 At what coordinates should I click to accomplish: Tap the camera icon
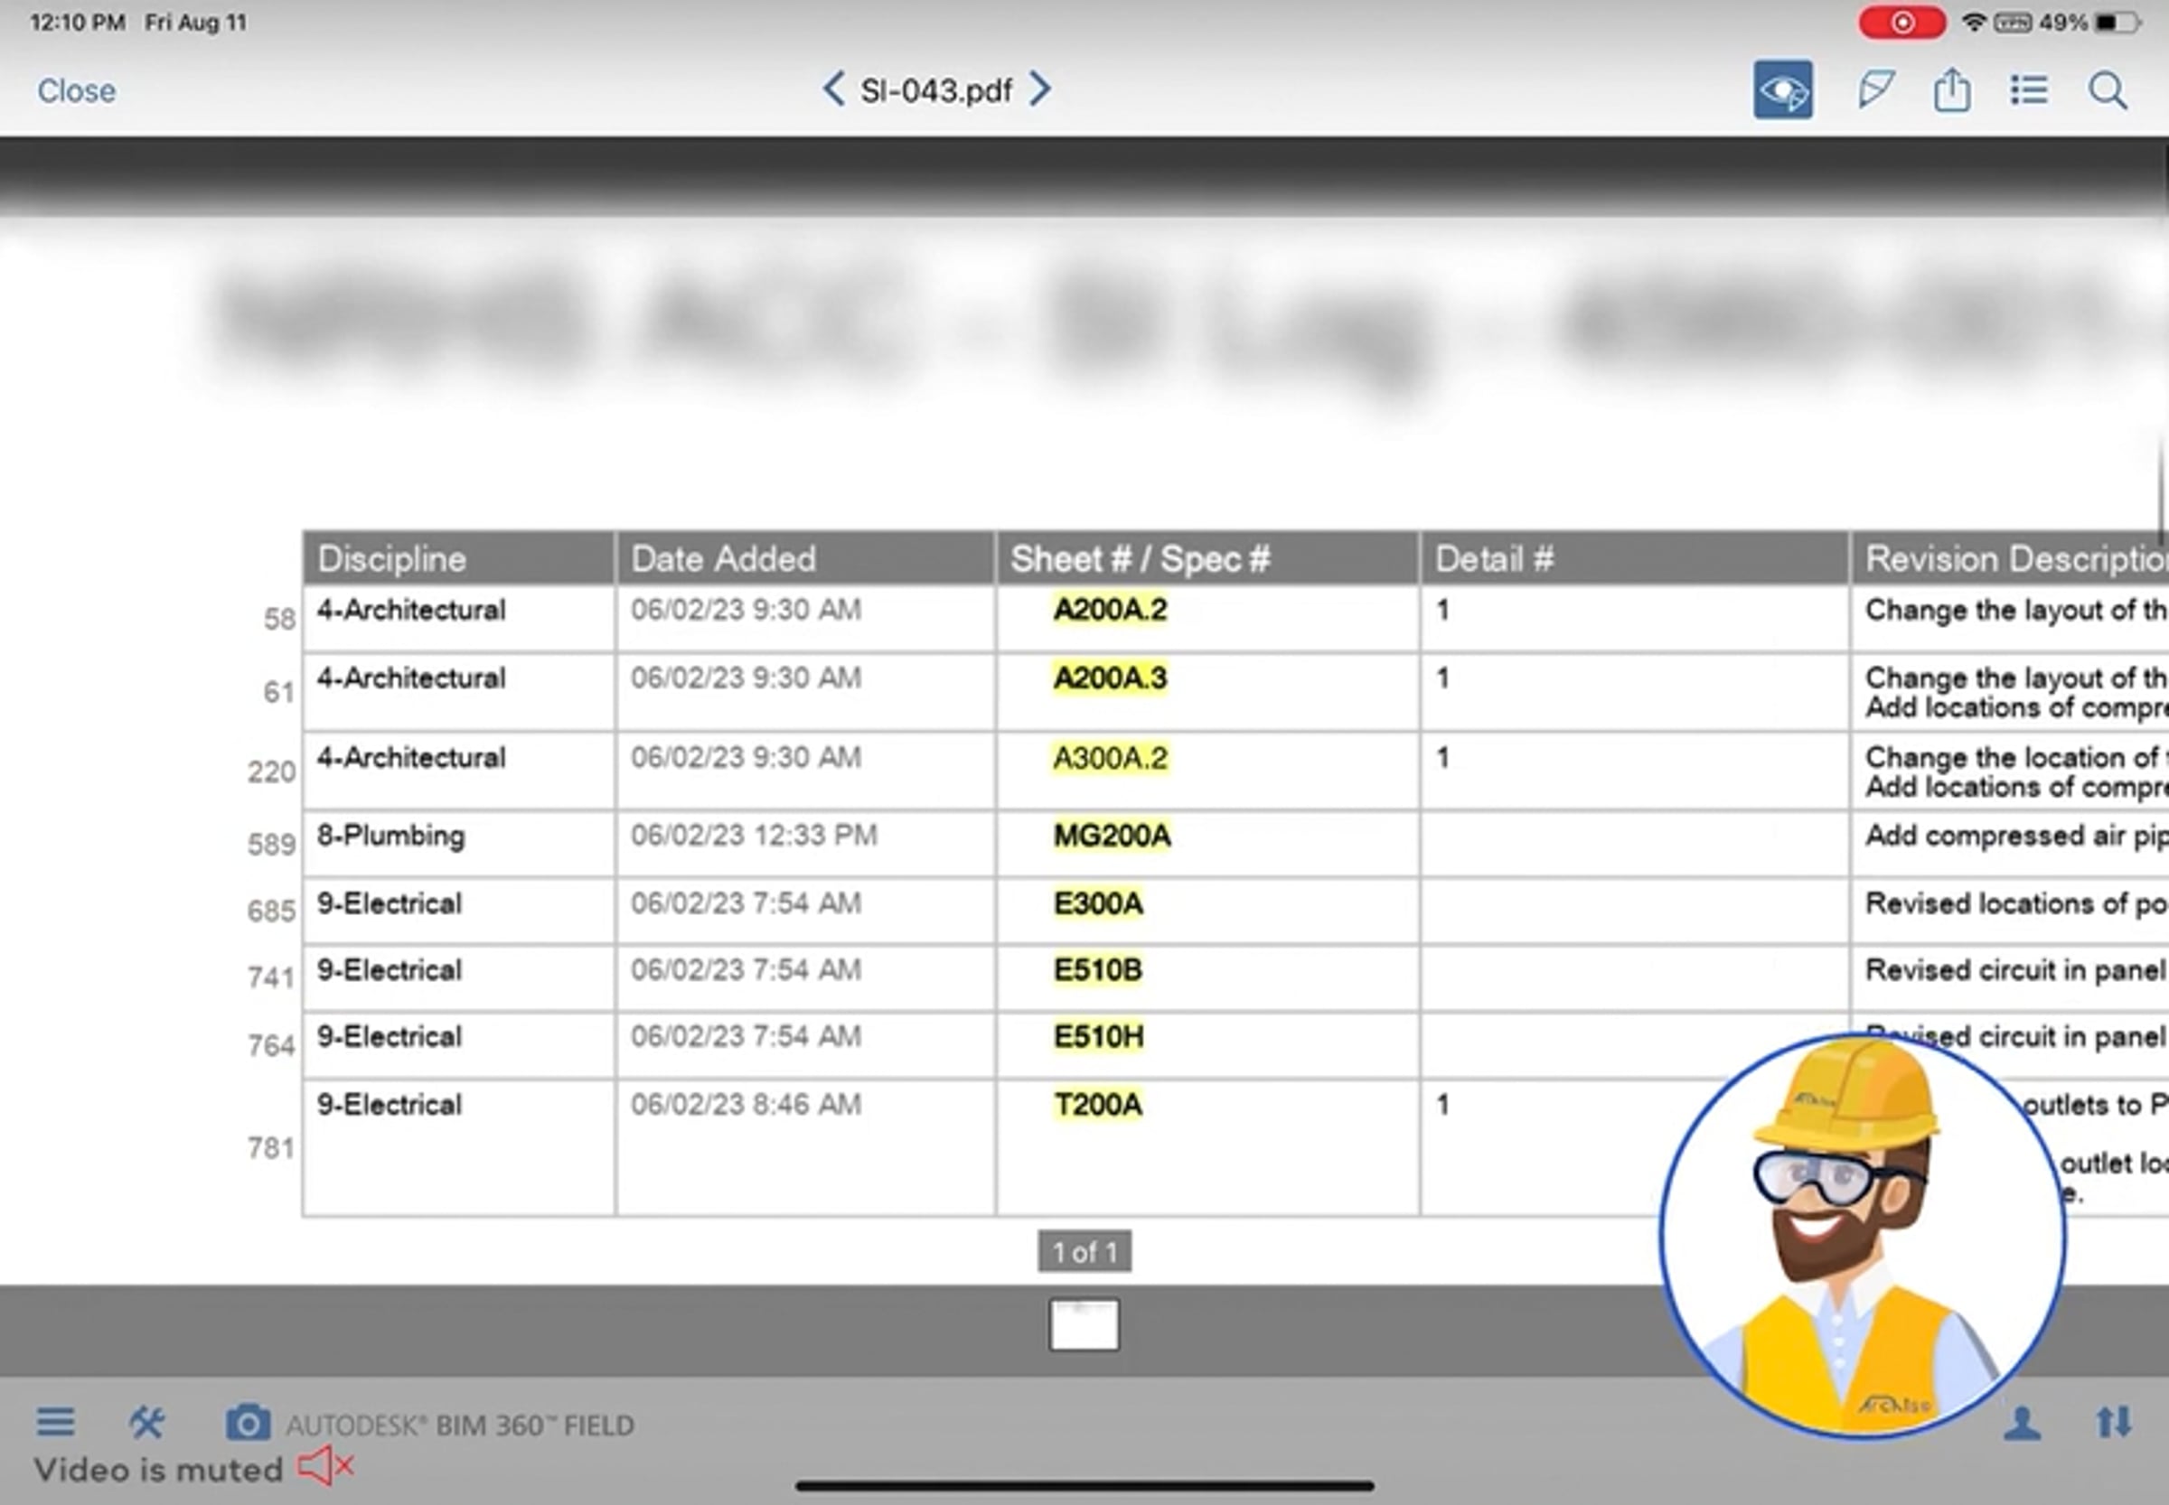coord(248,1422)
